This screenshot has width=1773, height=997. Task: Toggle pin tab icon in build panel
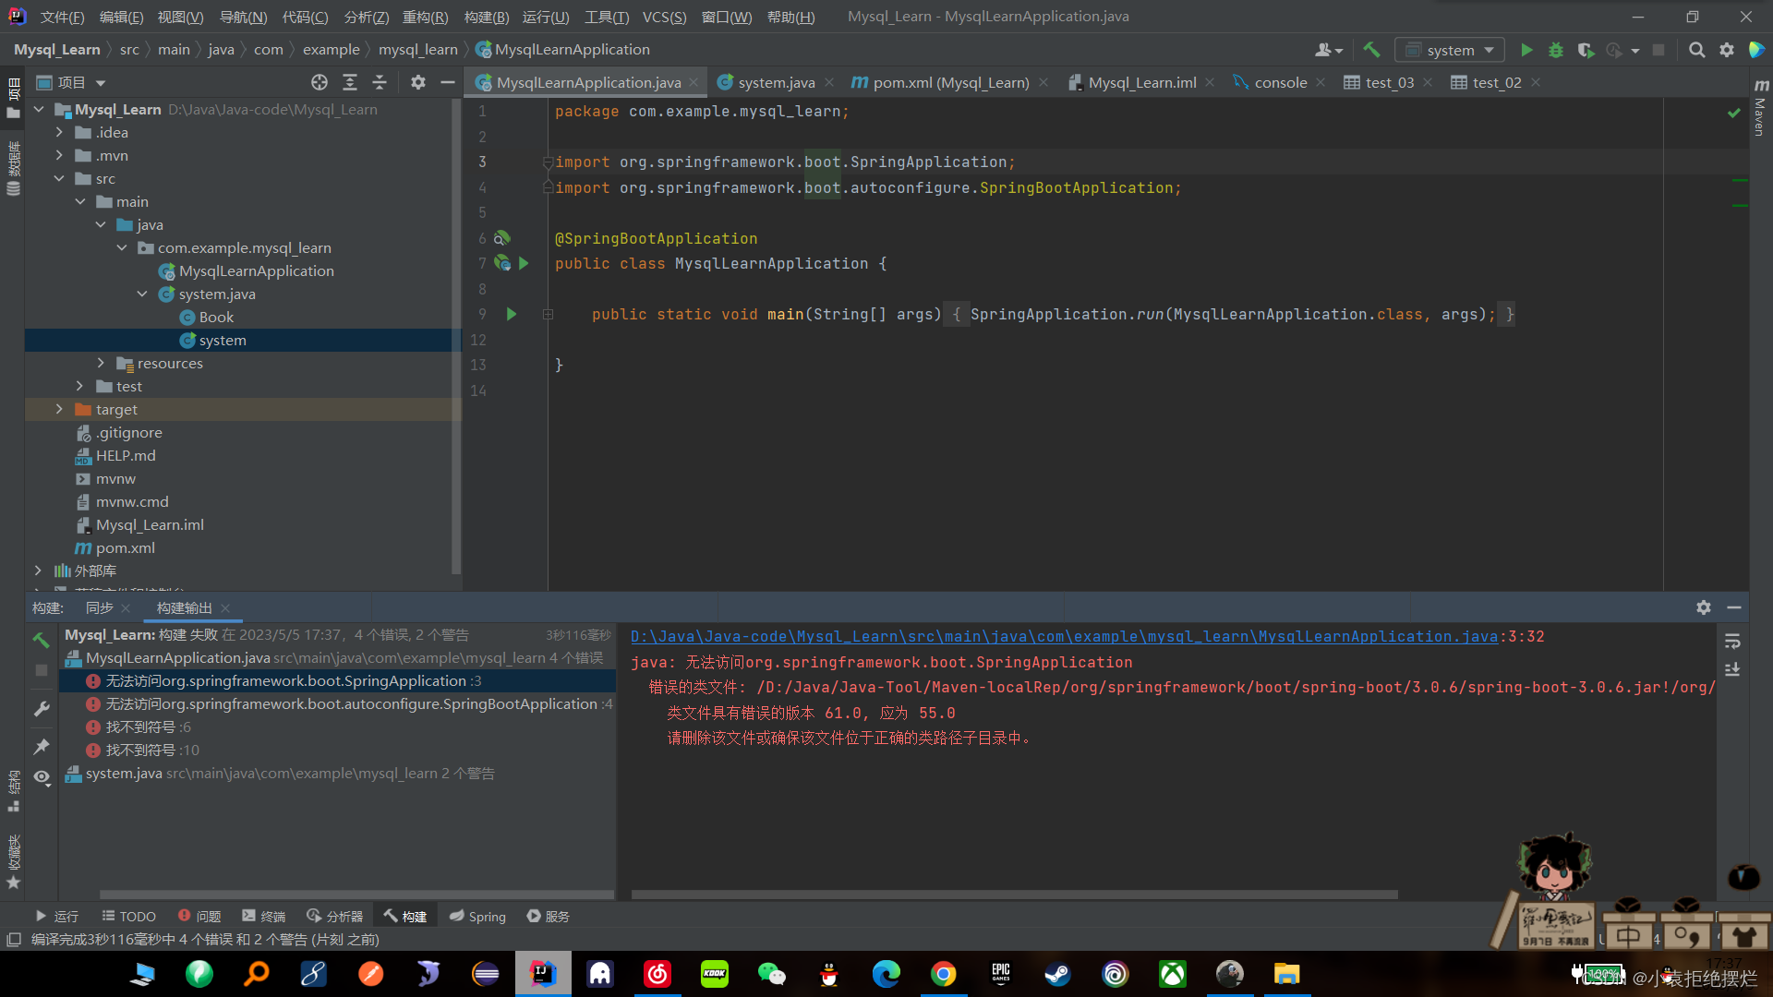click(x=42, y=746)
